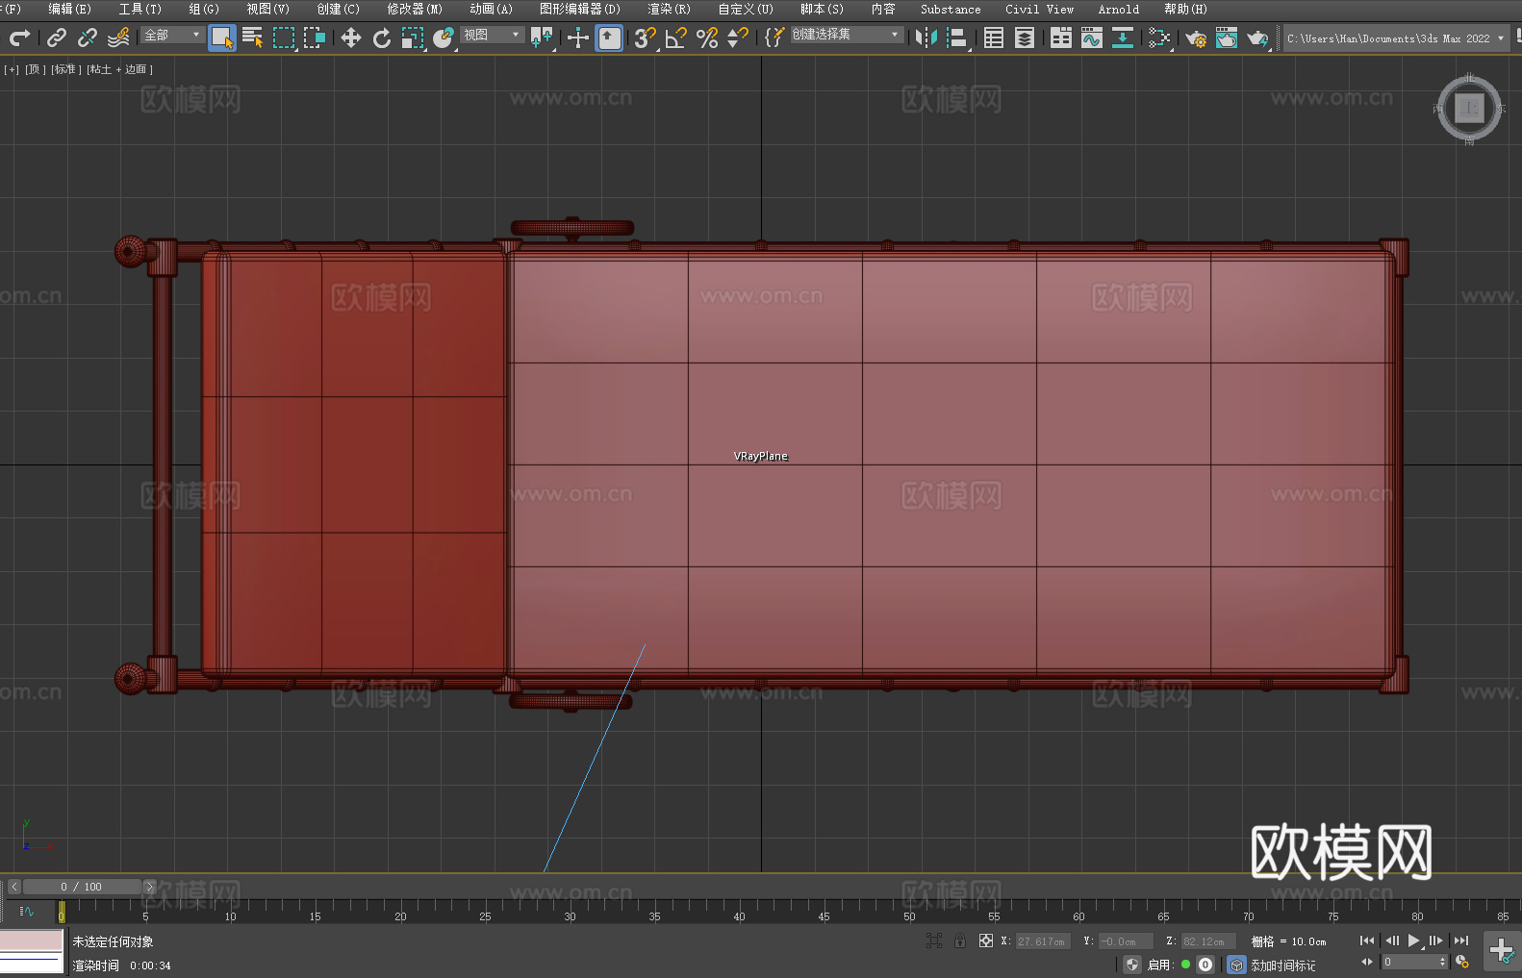This screenshot has width=1522, height=978.
Task: Go to Start frame button
Action: (x=1366, y=940)
